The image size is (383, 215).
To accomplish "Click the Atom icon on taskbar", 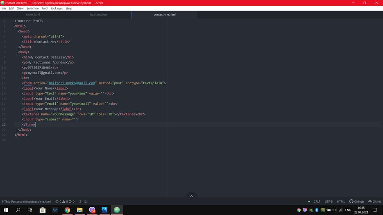I will click(117, 210).
